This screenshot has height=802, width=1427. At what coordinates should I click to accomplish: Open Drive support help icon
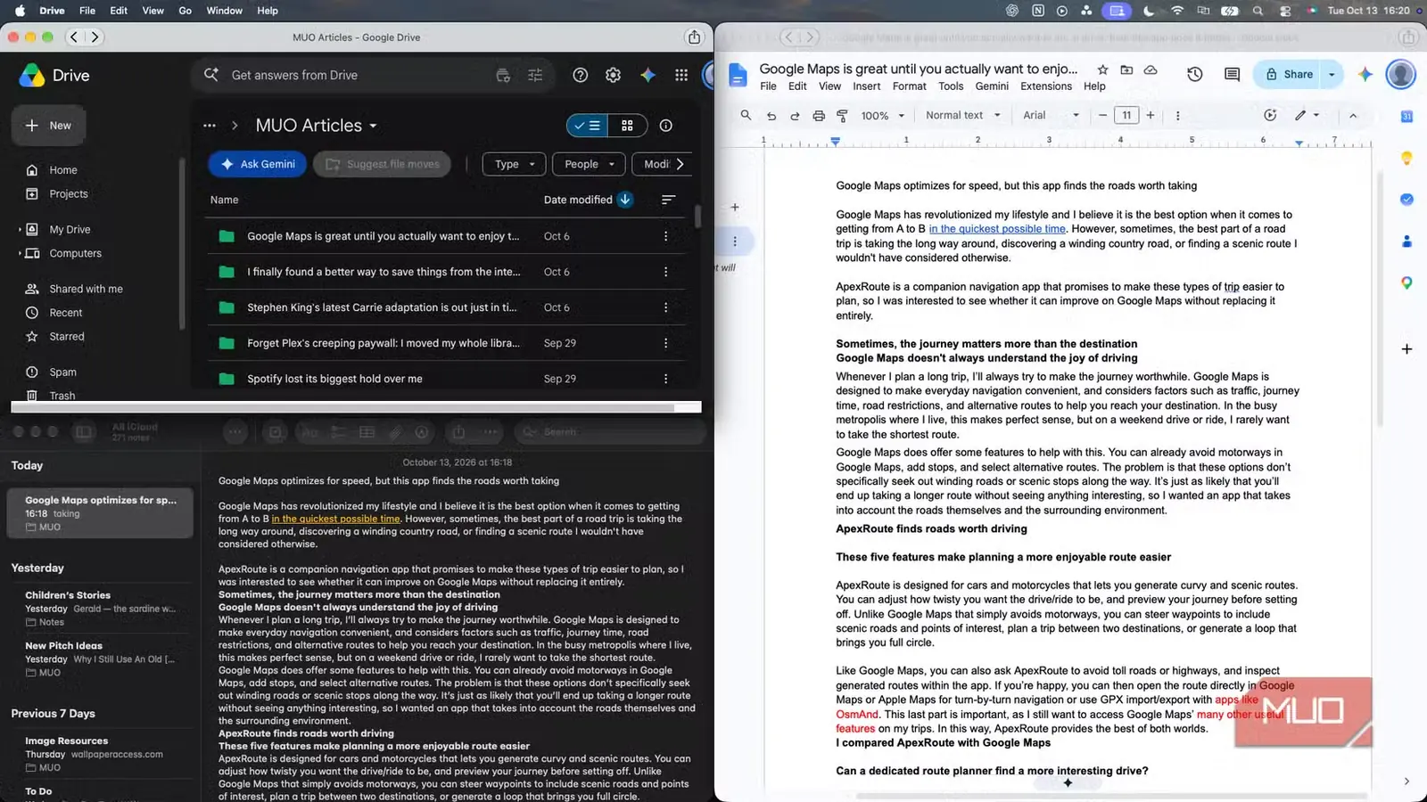pos(581,76)
